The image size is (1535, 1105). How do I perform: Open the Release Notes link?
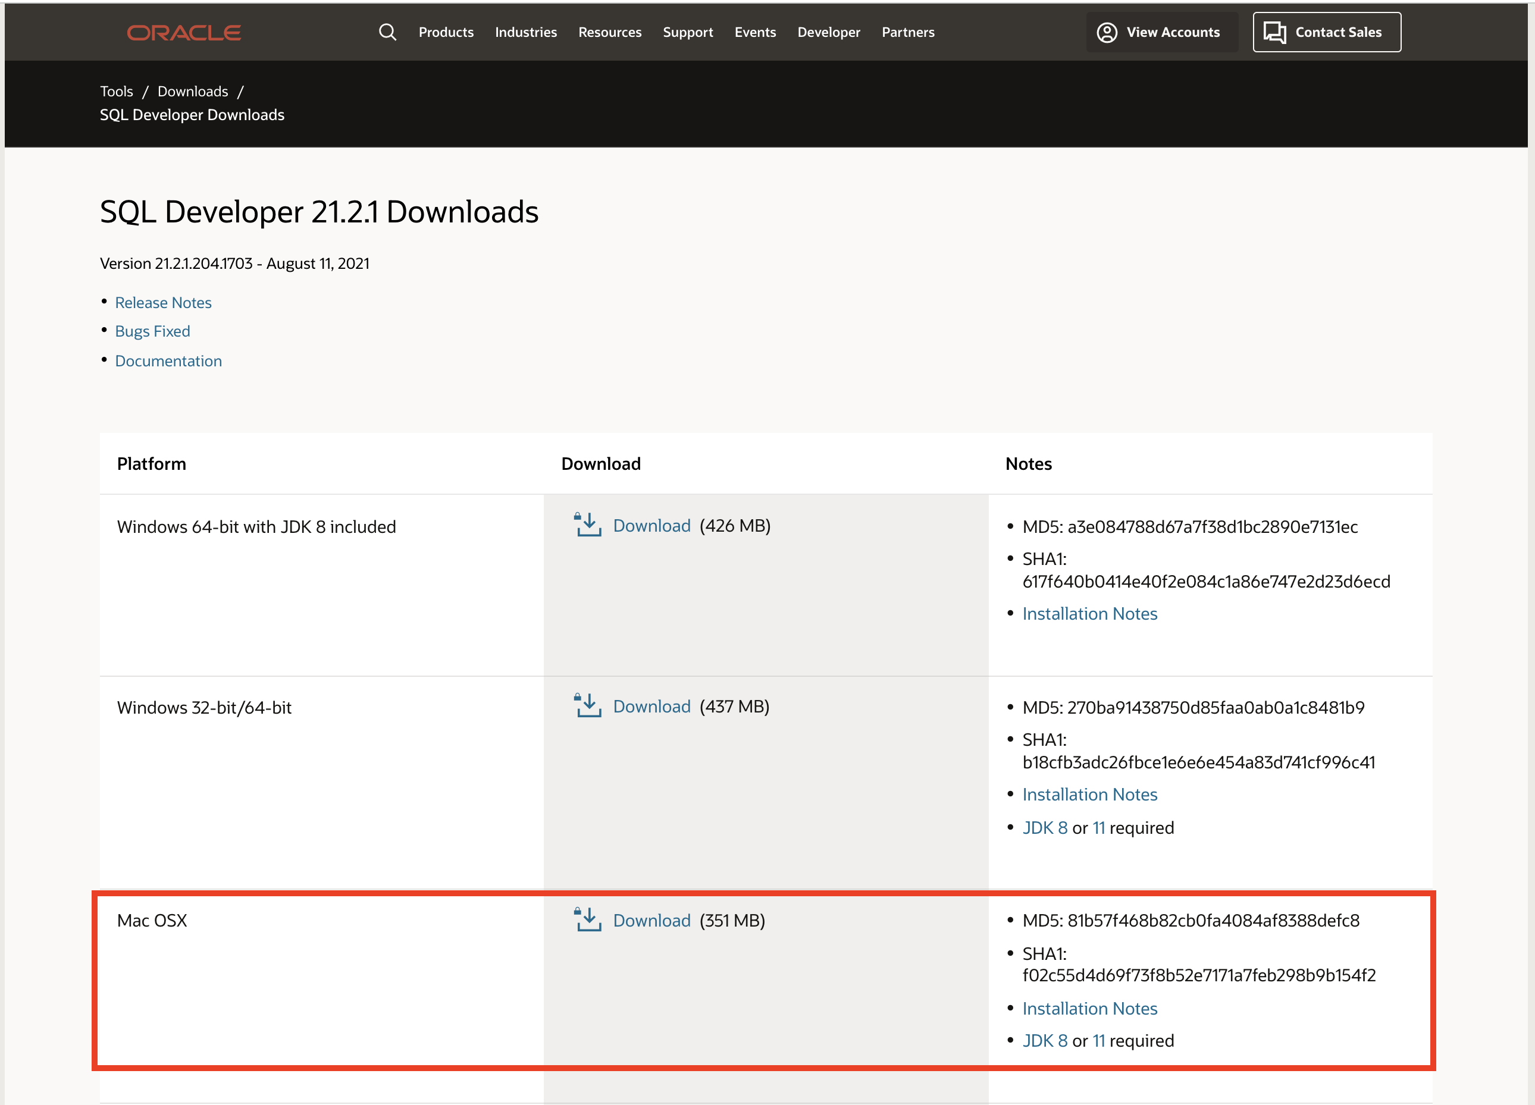(x=163, y=303)
